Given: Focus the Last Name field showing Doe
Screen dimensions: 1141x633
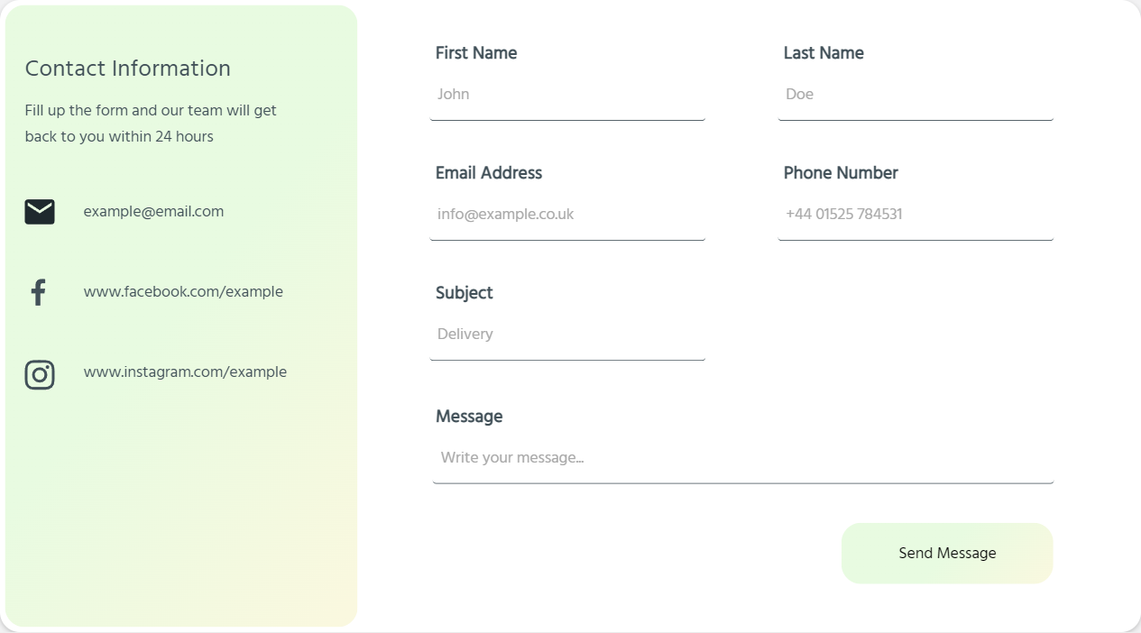Looking at the screenshot, I should point(916,95).
